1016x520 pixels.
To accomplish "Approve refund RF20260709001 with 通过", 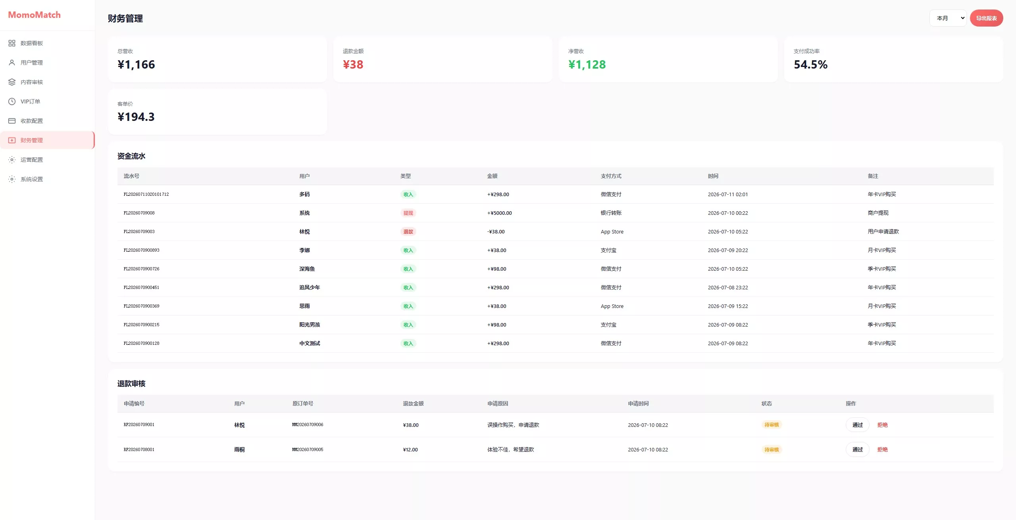I will pos(857,425).
